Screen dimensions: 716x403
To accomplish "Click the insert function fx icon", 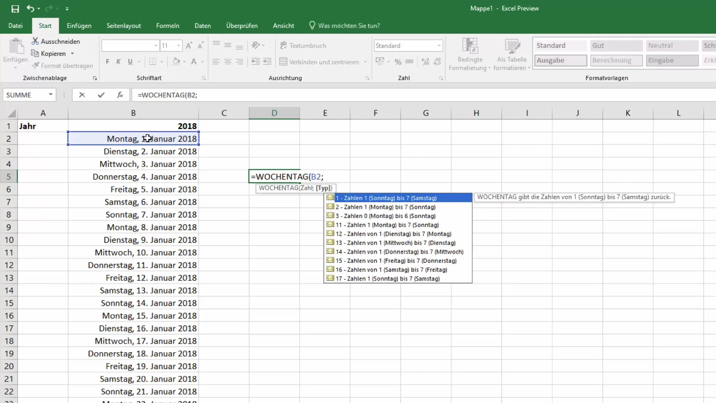I will [x=120, y=95].
